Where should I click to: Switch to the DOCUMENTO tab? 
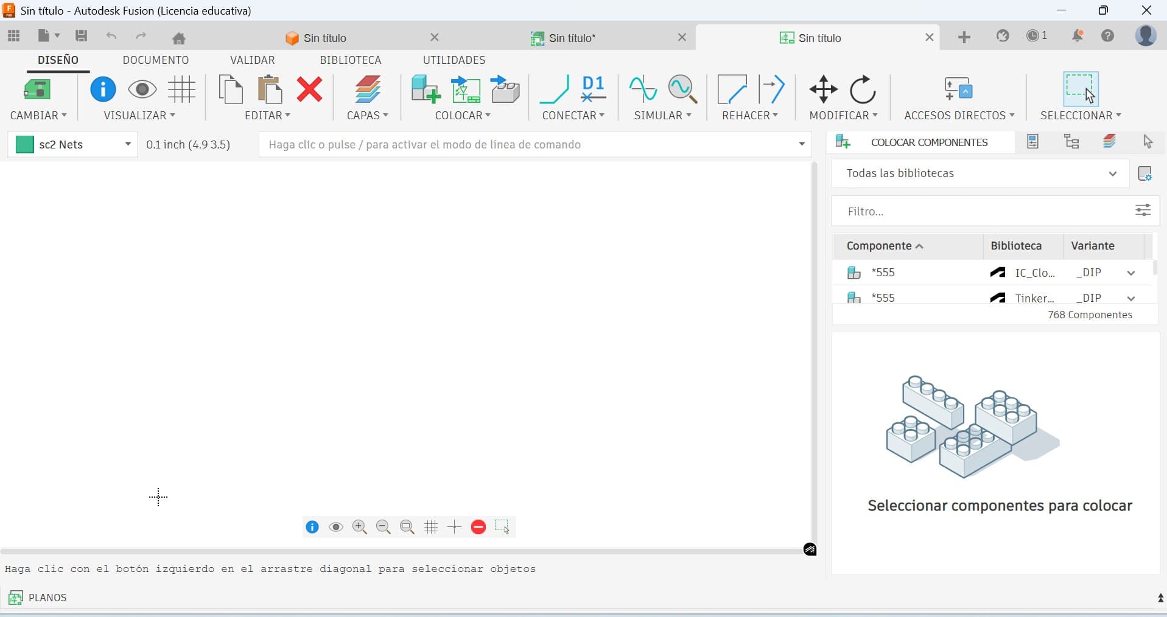(156, 60)
